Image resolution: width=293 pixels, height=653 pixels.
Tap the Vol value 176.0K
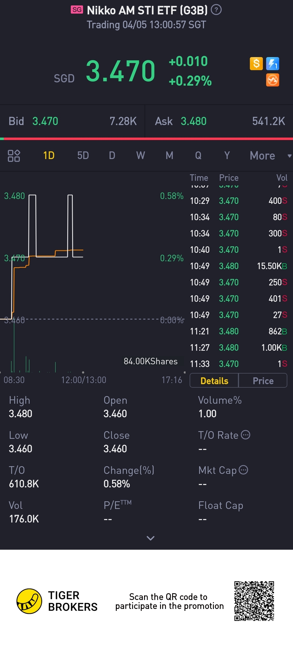24,519
